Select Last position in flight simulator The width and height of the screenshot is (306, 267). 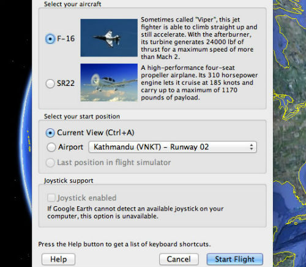tap(50, 163)
